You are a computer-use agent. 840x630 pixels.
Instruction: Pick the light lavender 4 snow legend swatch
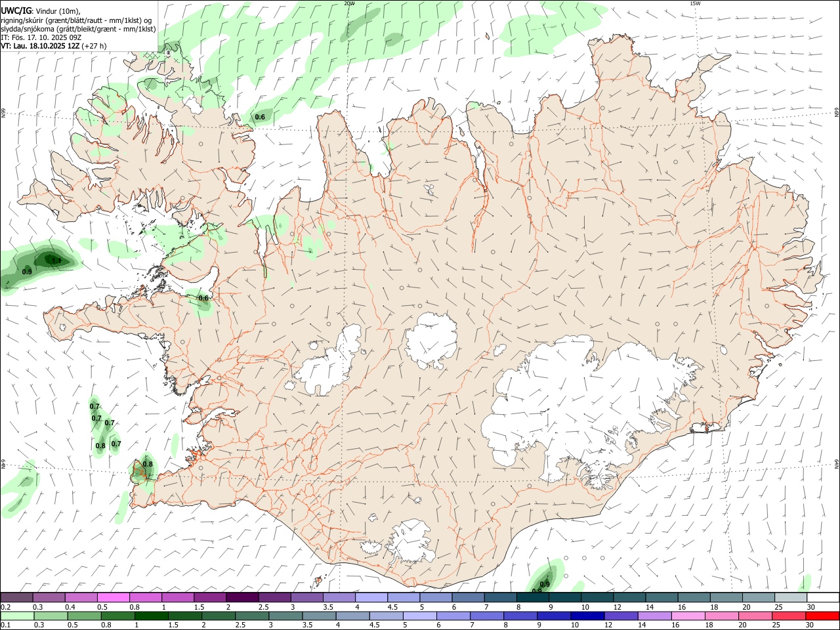click(371, 597)
